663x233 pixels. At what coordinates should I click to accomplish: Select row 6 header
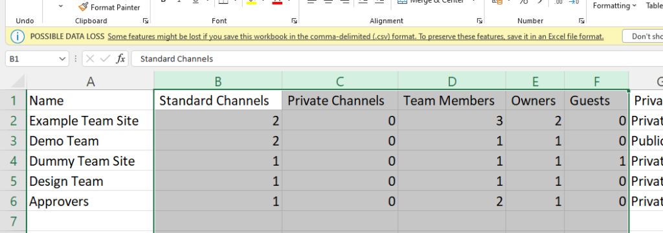click(13, 201)
